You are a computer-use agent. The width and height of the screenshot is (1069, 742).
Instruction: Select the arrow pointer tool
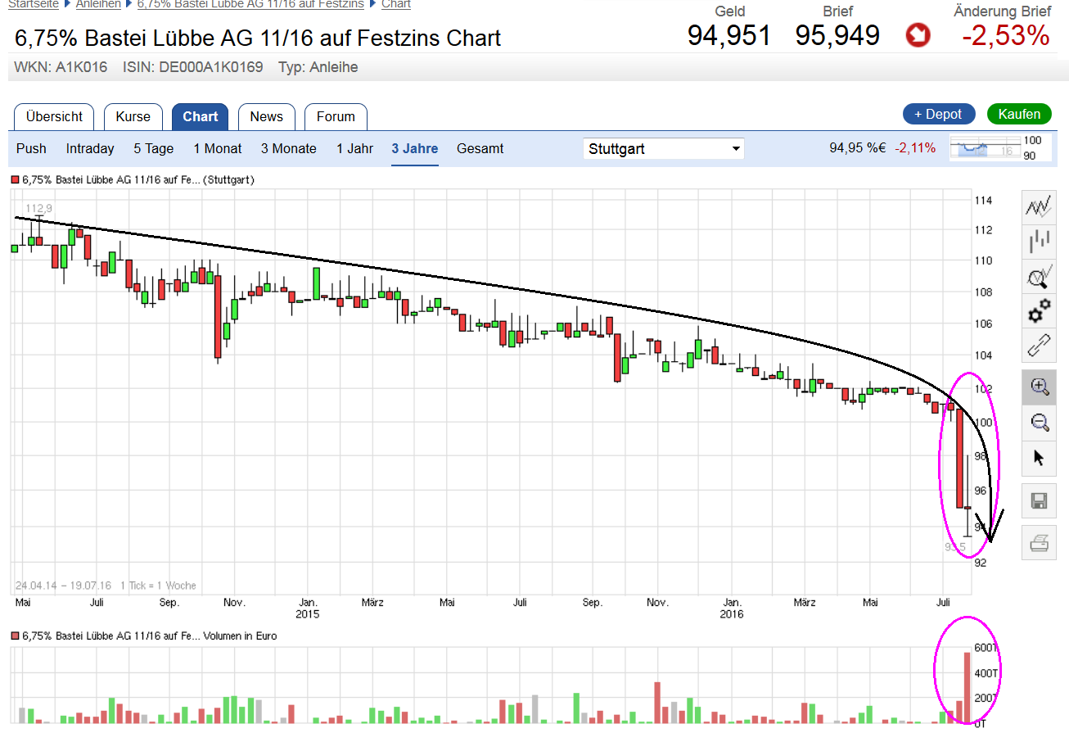[x=1039, y=457]
